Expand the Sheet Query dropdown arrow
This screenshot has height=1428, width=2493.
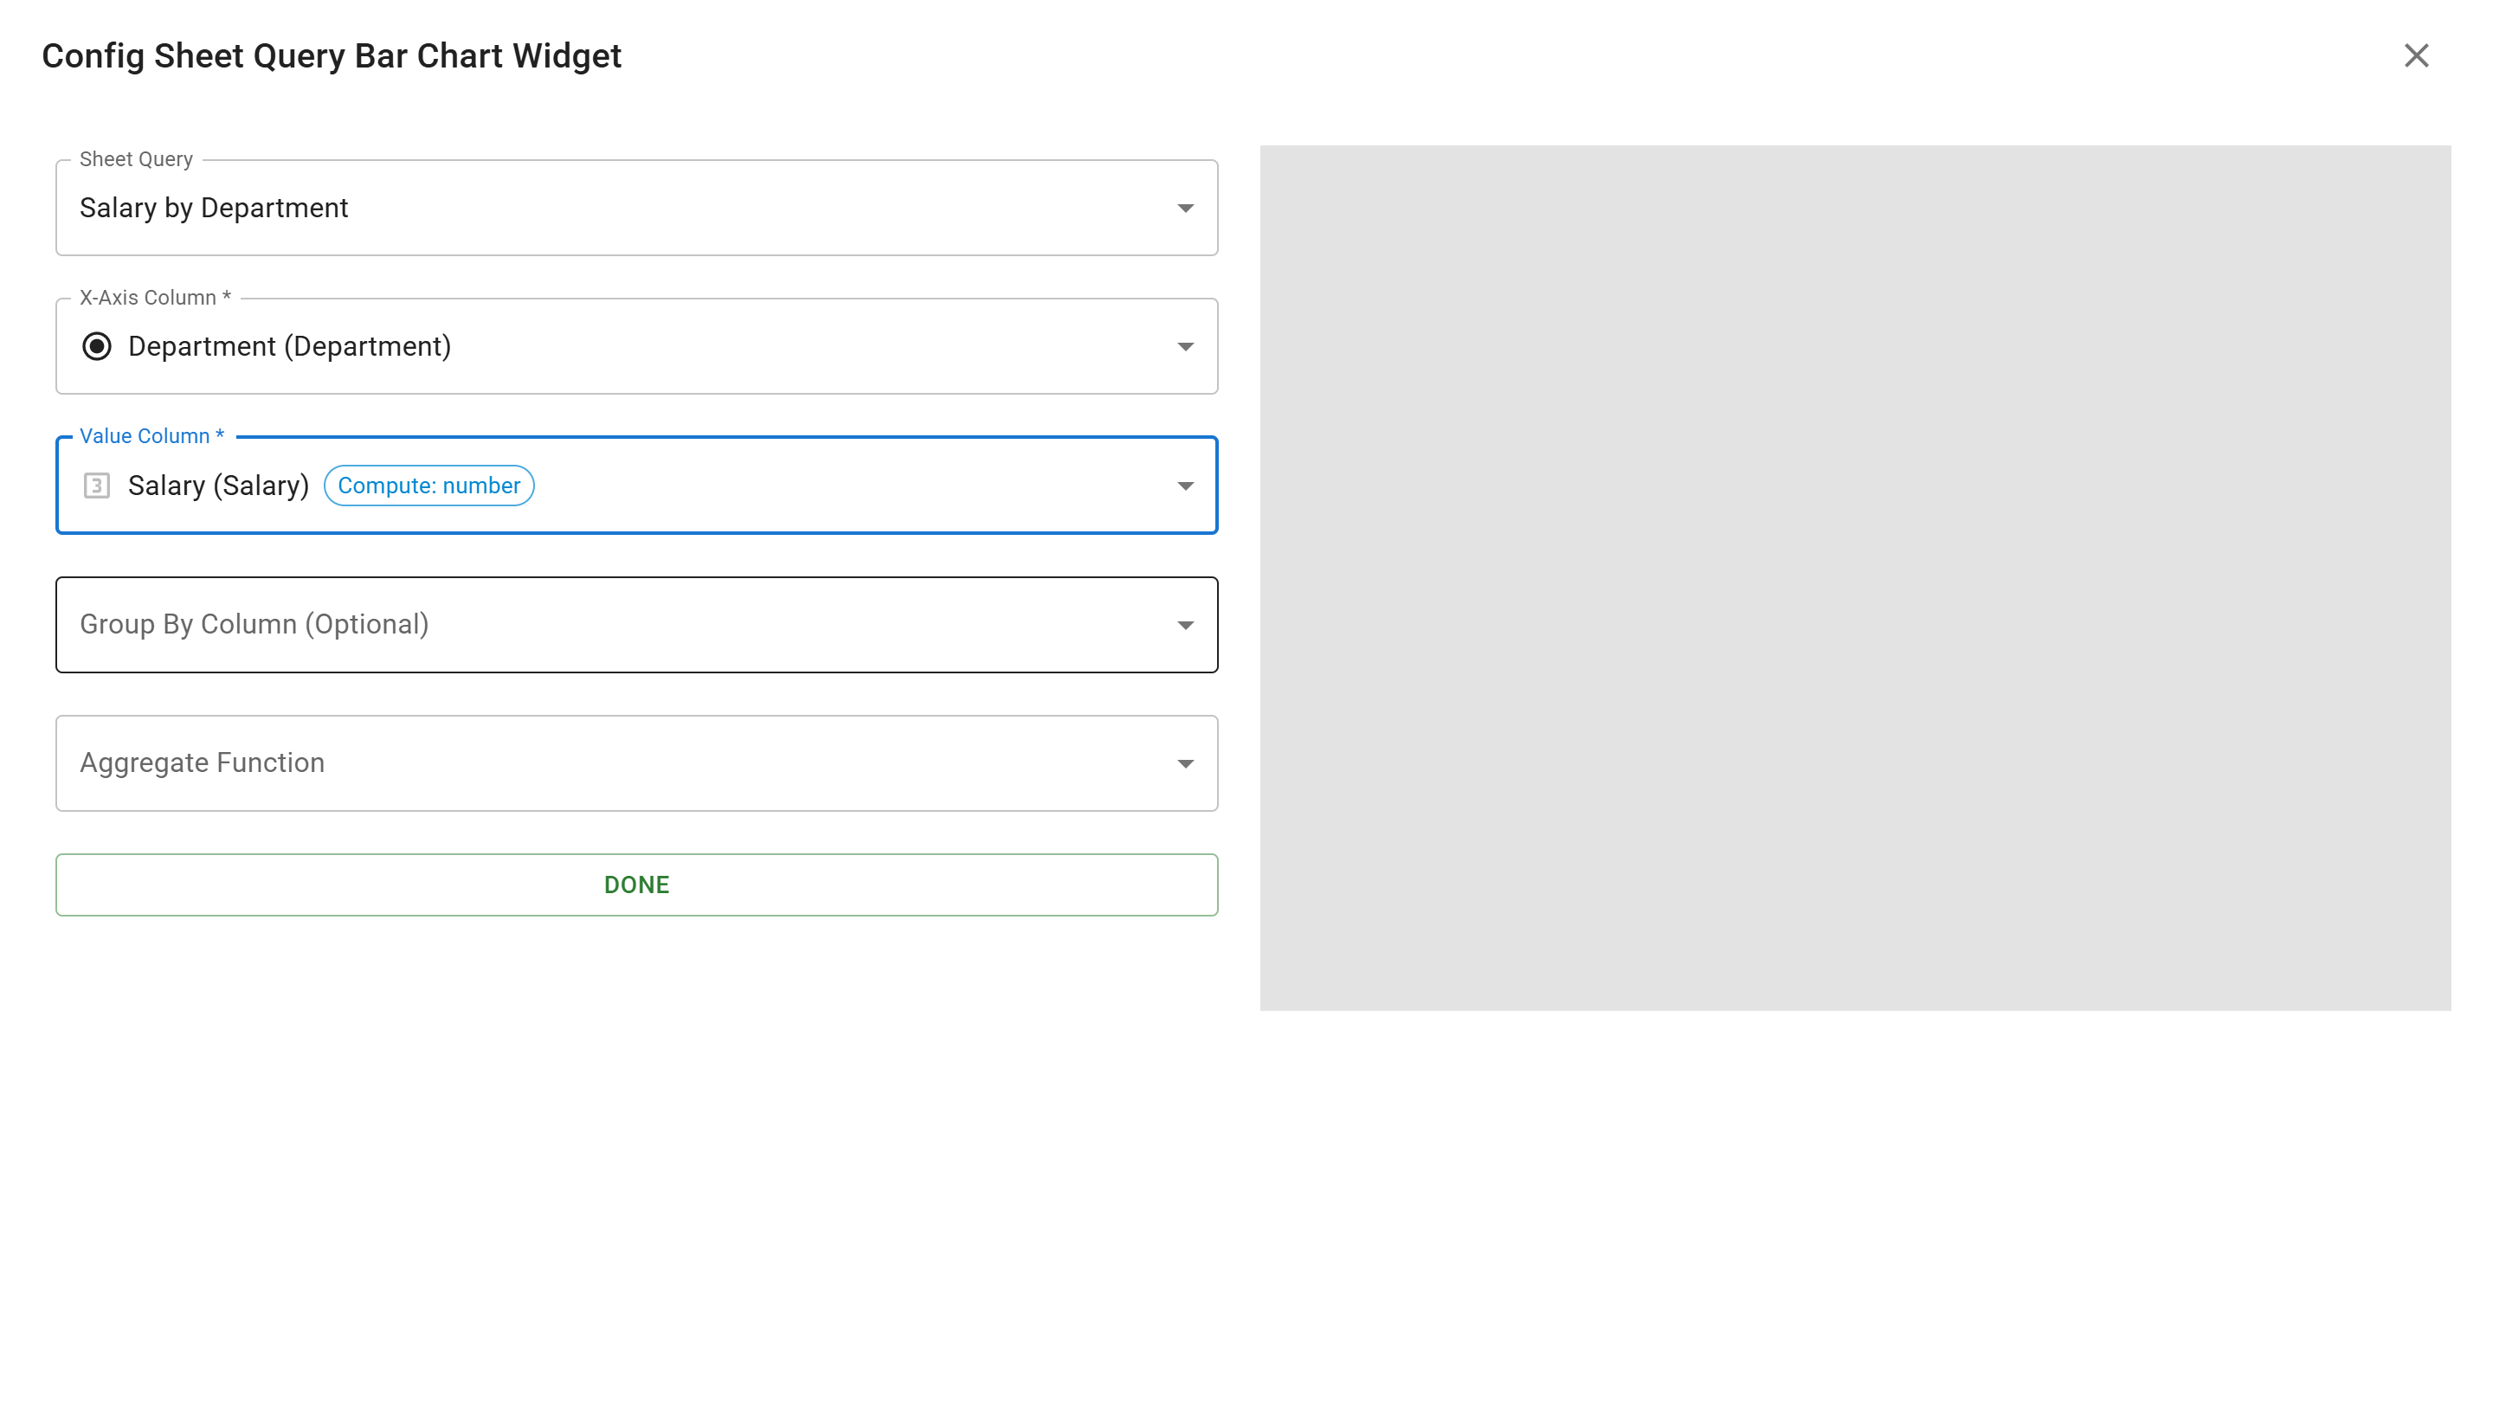click(1185, 207)
